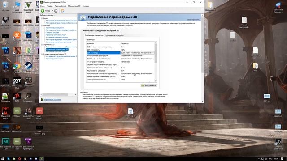Switch to Программные настройки tab
The height and width of the screenshot is (161, 287).
pyautogui.click(x=114, y=36)
